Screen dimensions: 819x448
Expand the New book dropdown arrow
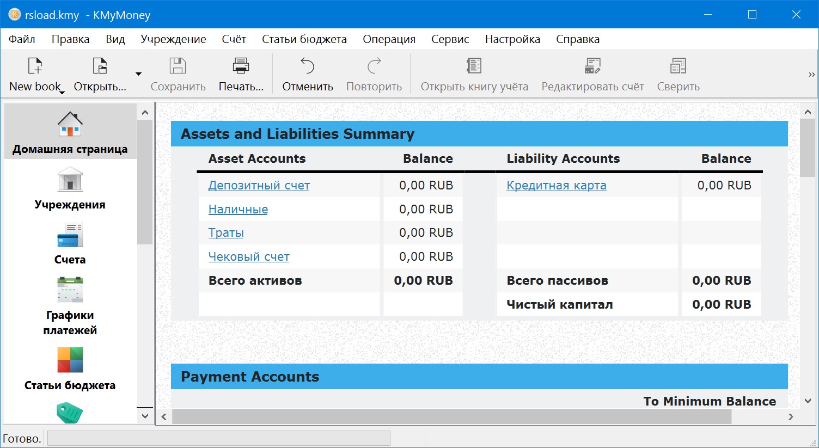62,92
